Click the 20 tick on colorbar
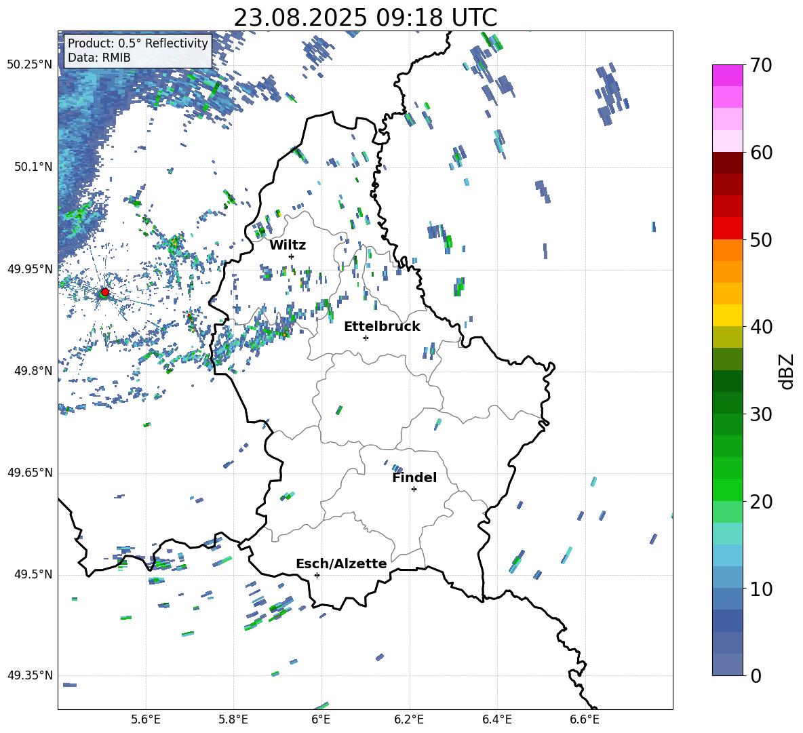 click(760, 502)
